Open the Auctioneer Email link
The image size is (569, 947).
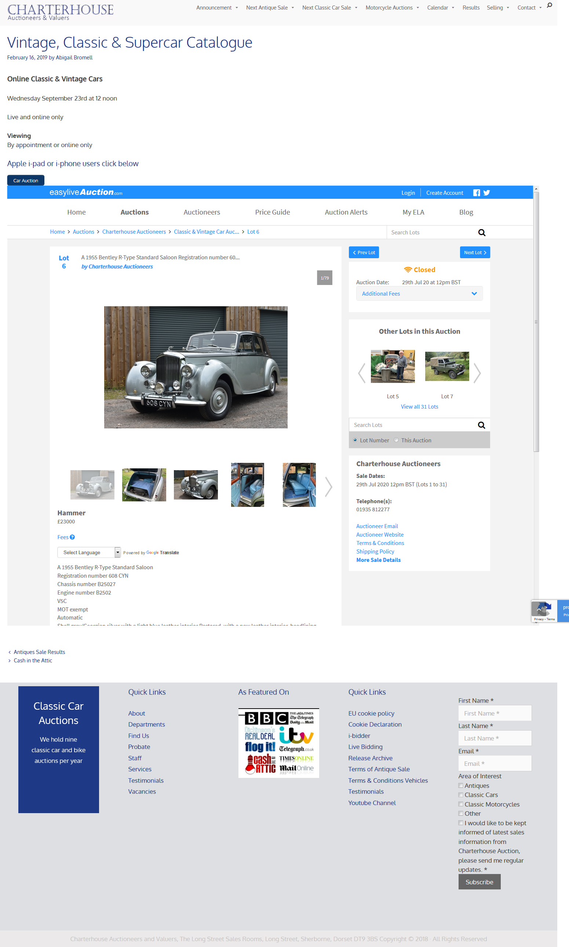(377, 526)
